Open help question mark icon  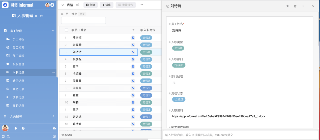tap(23, 128)
